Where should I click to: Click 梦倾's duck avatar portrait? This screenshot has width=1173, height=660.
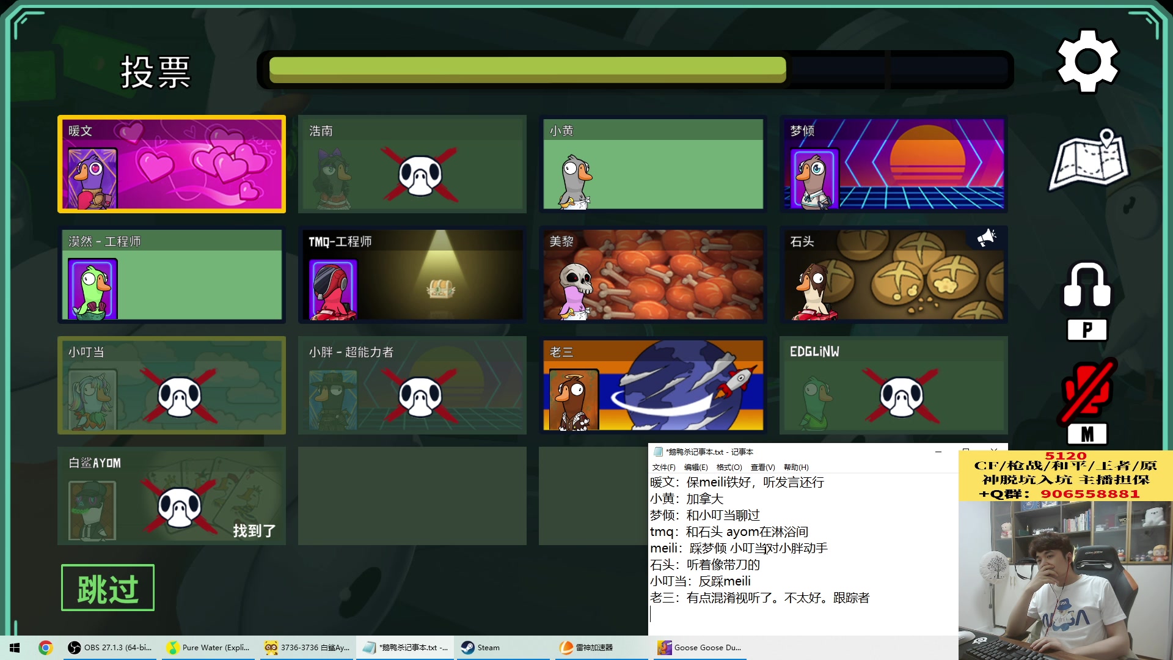814,179
